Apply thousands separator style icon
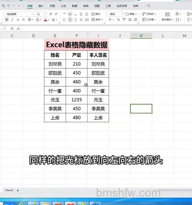 coord(124,20)
